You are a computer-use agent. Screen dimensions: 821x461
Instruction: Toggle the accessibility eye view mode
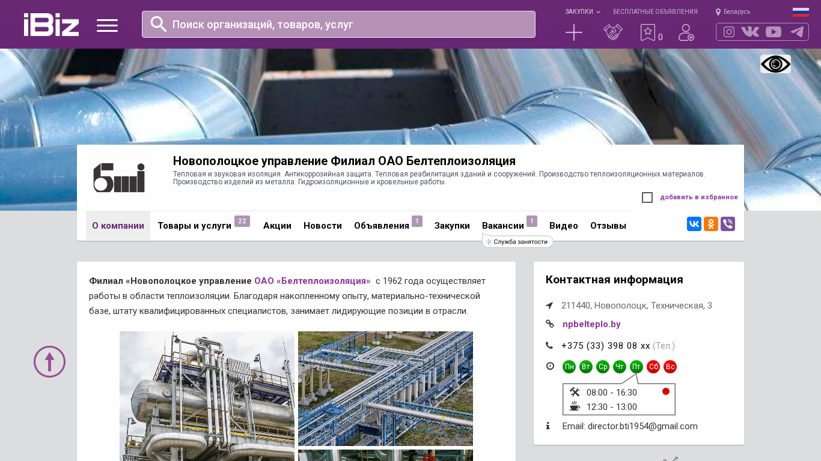pyautogui.click(x=775, y=64)
